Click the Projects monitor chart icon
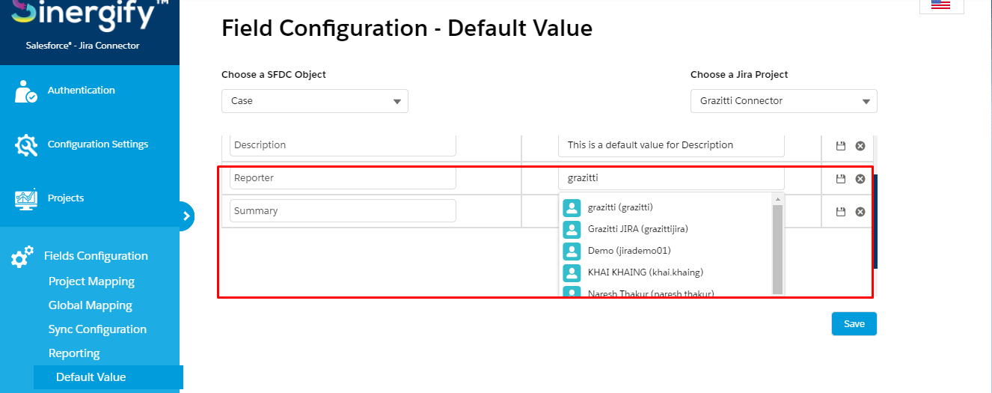Image resolution: width=992 pixels, height=393 pixels. click(x=26, y=198)
